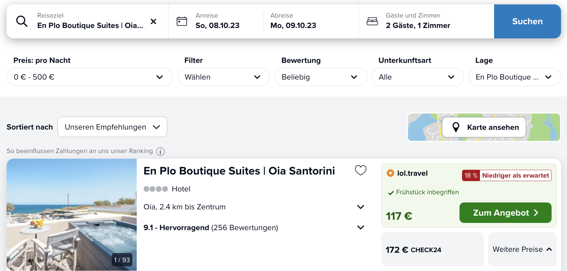Collapse Weitere Preise list

coord(522,249)
